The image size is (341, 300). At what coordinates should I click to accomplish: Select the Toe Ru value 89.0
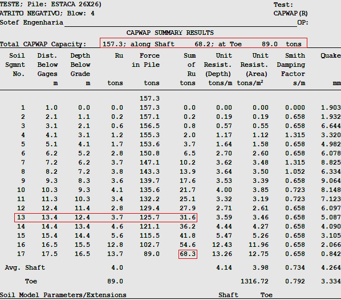[115, 281]
